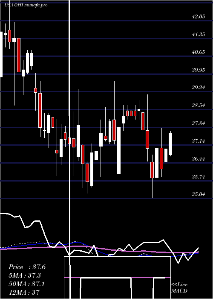Click the last white candlestick on the right
This screenshot has width=213, height=299.
click(170, 144)
